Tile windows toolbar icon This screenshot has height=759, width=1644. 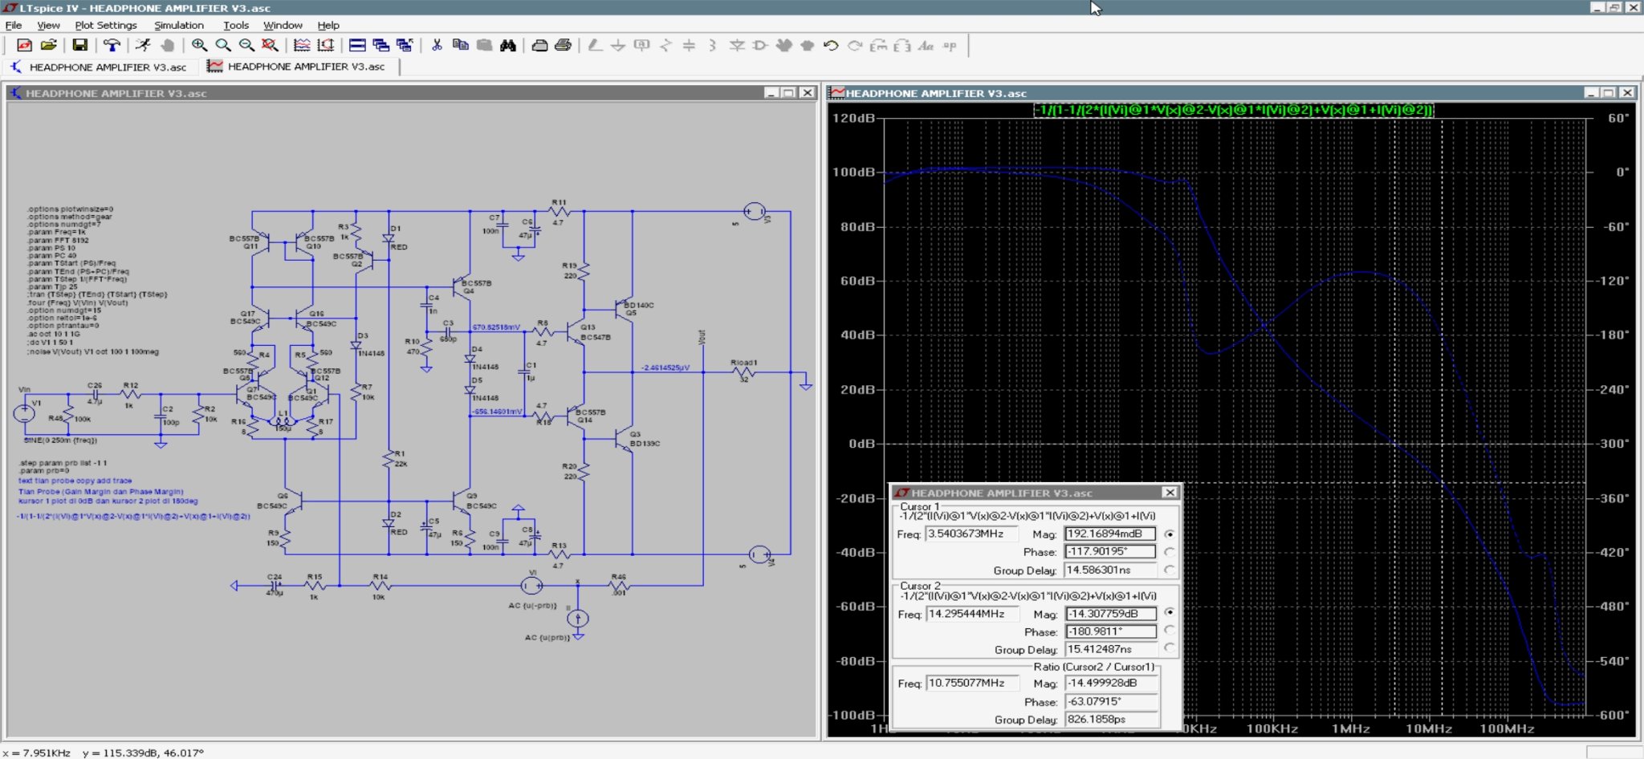(x=357, y=46)
